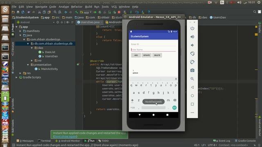Click the emulator volume up icon
This screenshot has height=147, width=262.
[192, 37]
